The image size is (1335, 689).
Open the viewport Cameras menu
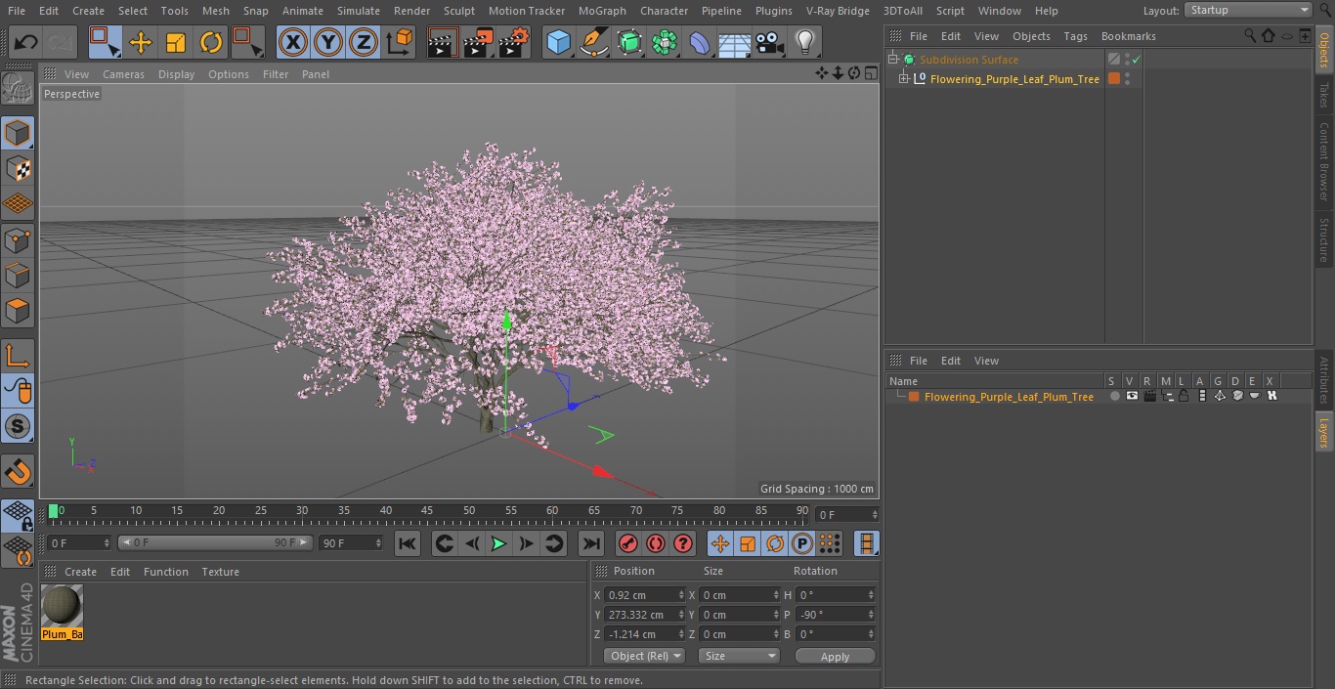pyautogui.click(x=123, y=74)
